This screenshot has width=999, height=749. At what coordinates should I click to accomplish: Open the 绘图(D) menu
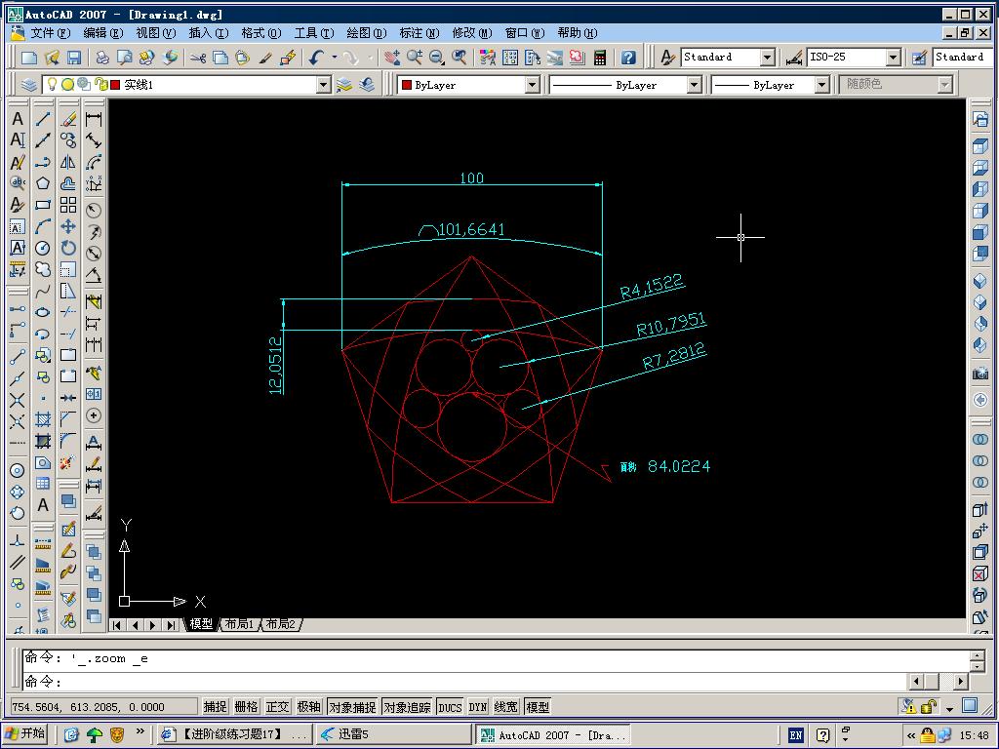tap(367, 33)
